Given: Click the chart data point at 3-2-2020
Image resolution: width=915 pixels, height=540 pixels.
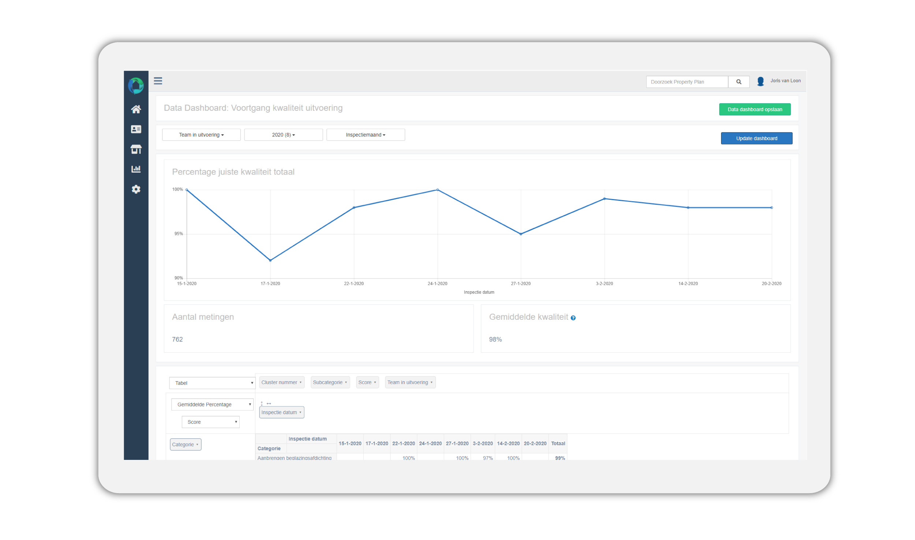Looking at the screenshot, I should coord(605,199).
